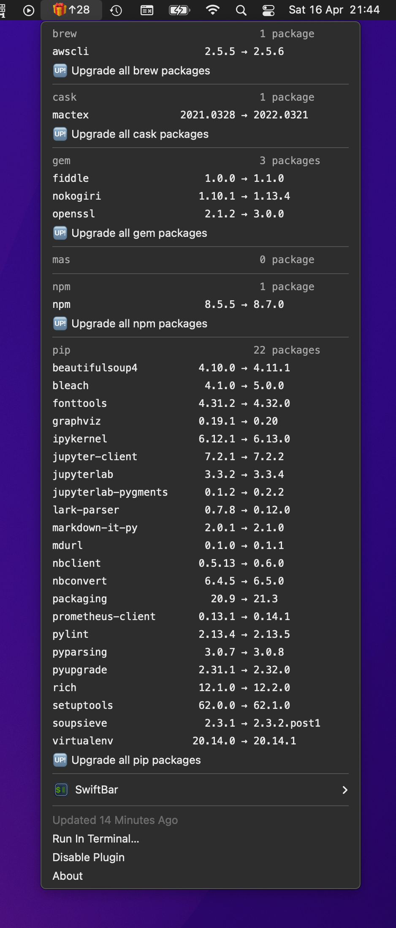The width and height of the screenshot is (396, 928).
Task: Click the Time Machine clock icon
Action: [x=116, y=10]
